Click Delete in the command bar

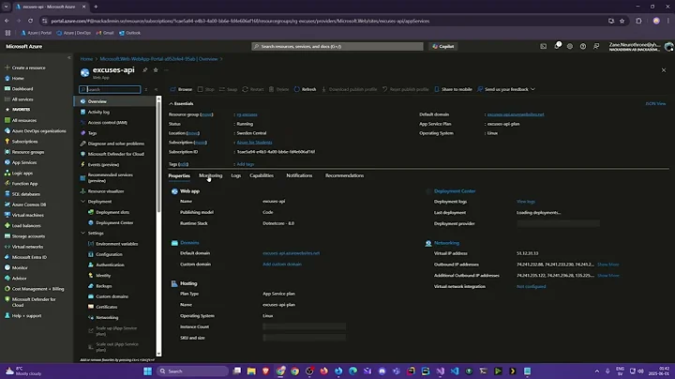point(278,89)
